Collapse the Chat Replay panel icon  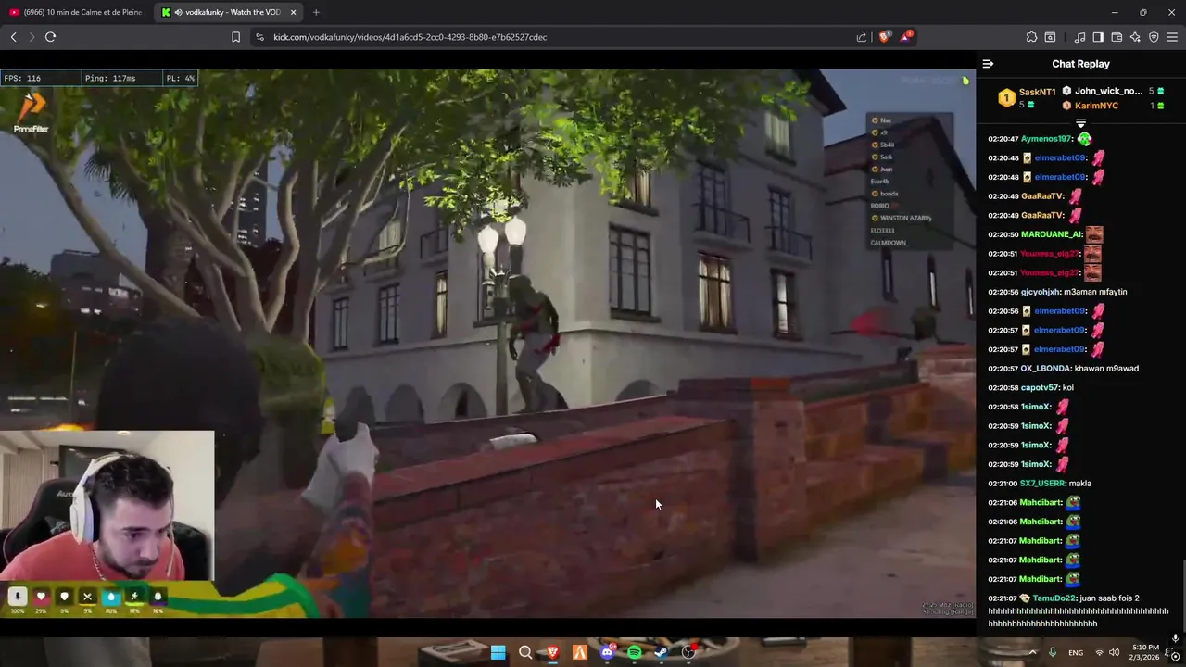click(988, 64)
